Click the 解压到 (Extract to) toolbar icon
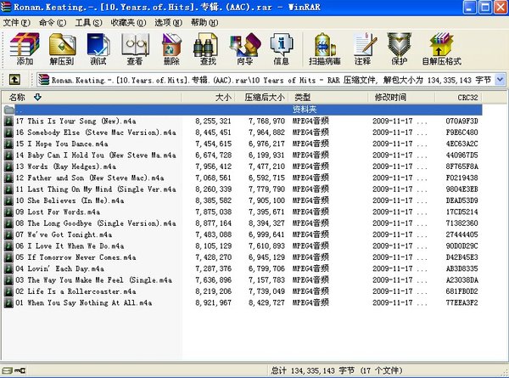This screenshot has height=378, width=509. click(x=62, y=48)
